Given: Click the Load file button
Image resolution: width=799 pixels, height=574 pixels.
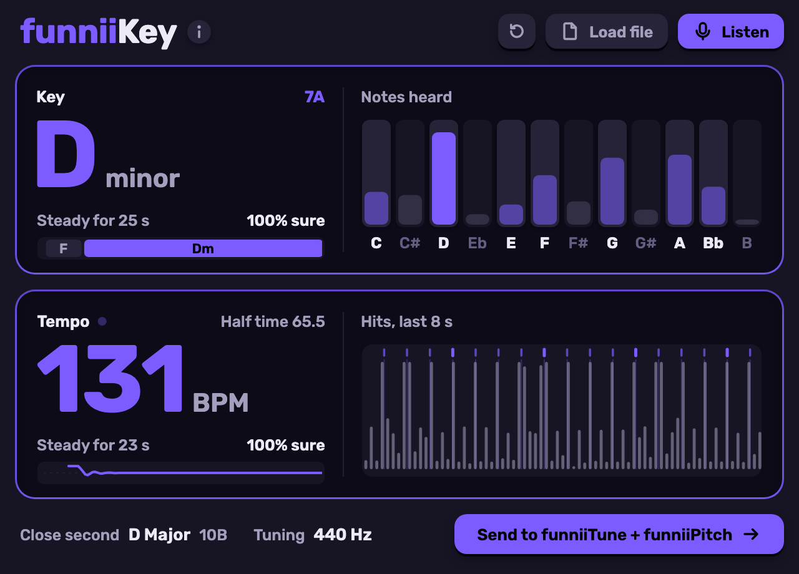Looking at the screenshot, I should (x=607, y=31).
